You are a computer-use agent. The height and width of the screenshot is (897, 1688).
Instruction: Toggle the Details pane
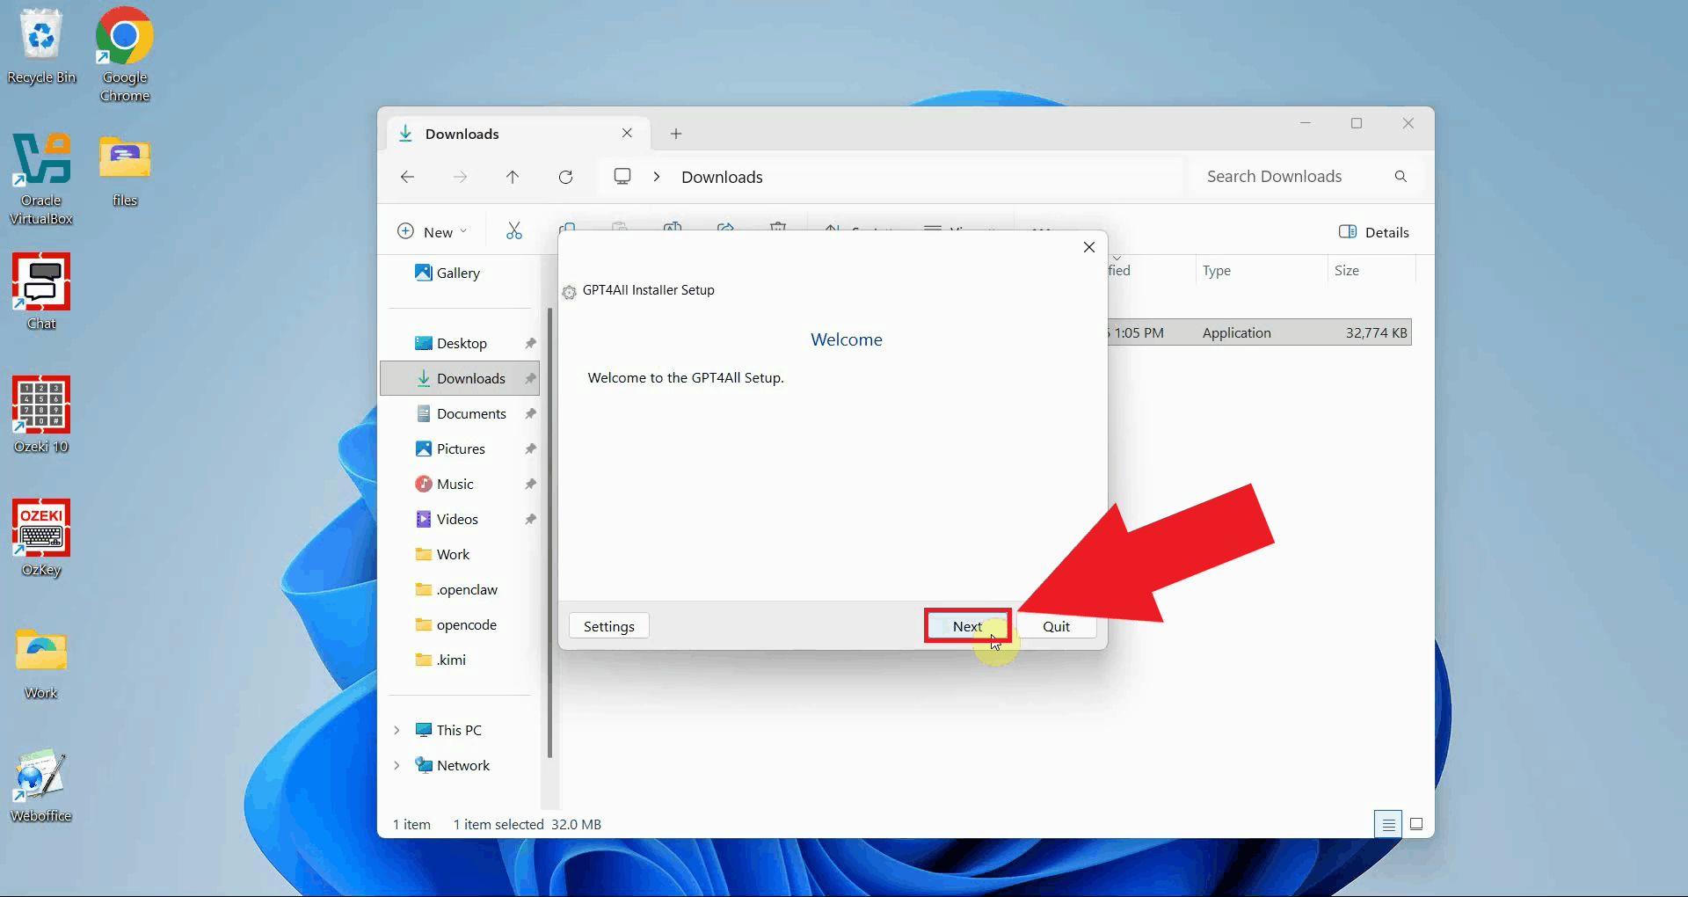[x=1373, y=232]
